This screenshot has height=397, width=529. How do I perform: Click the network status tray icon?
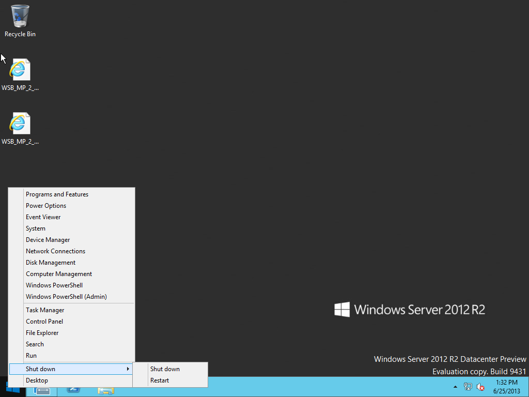[x=468, y=387]
